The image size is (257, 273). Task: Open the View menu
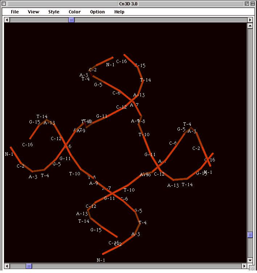click(x=33, y=12)
